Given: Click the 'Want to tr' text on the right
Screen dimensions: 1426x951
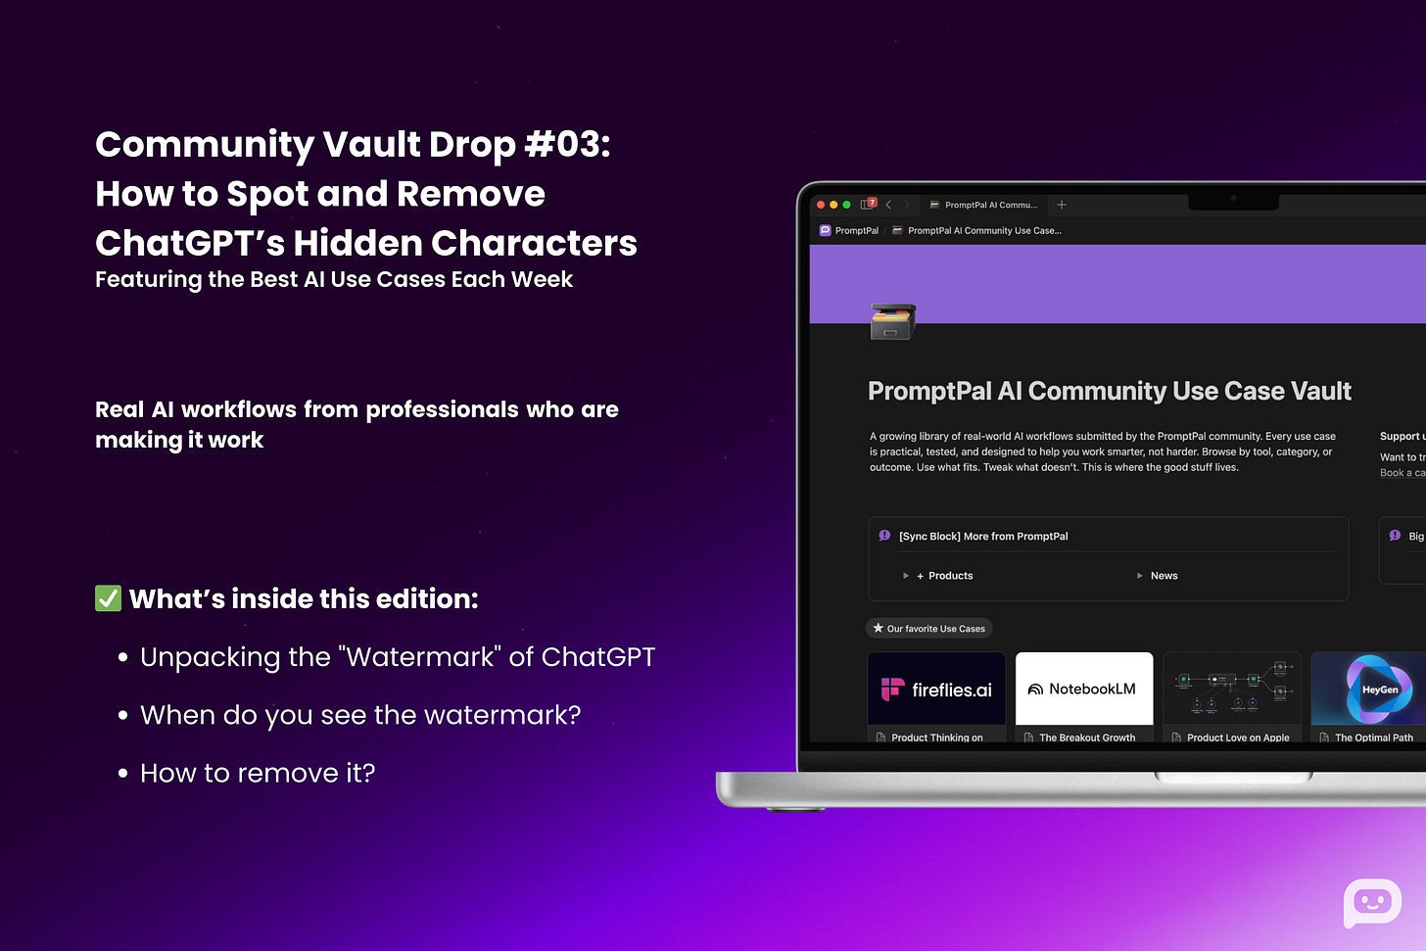Looking at the screenshot, I should pyautogui.click(x=1402, y=457).
